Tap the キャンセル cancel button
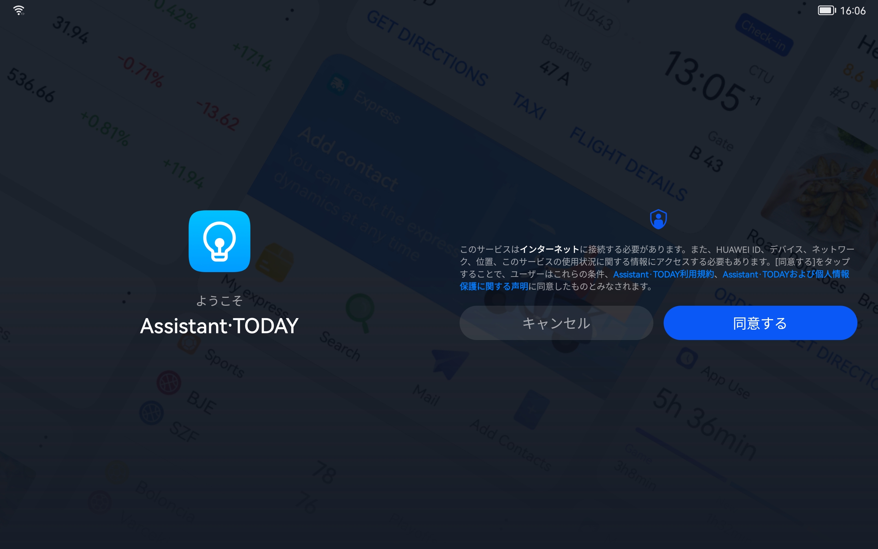The height and width of the screenshot is (549, 878). [x=556, y=323]
